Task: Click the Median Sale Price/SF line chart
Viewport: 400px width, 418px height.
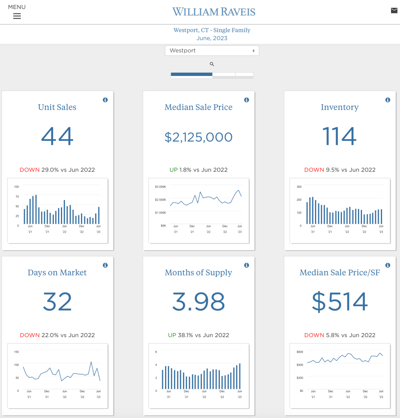Action: pos(340,376)
